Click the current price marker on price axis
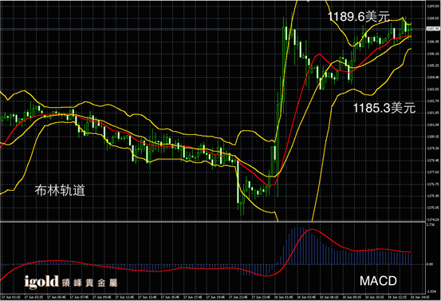Viewport: 441px width, 301px height. [433, 29]
